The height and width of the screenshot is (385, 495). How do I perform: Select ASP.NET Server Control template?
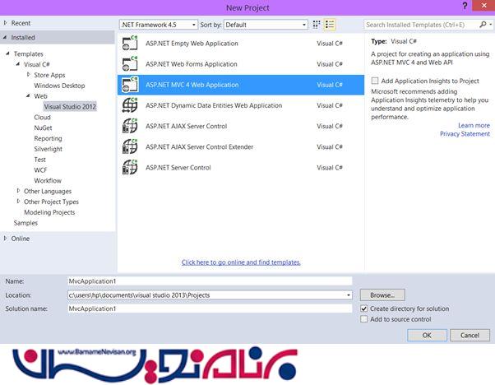241,167
